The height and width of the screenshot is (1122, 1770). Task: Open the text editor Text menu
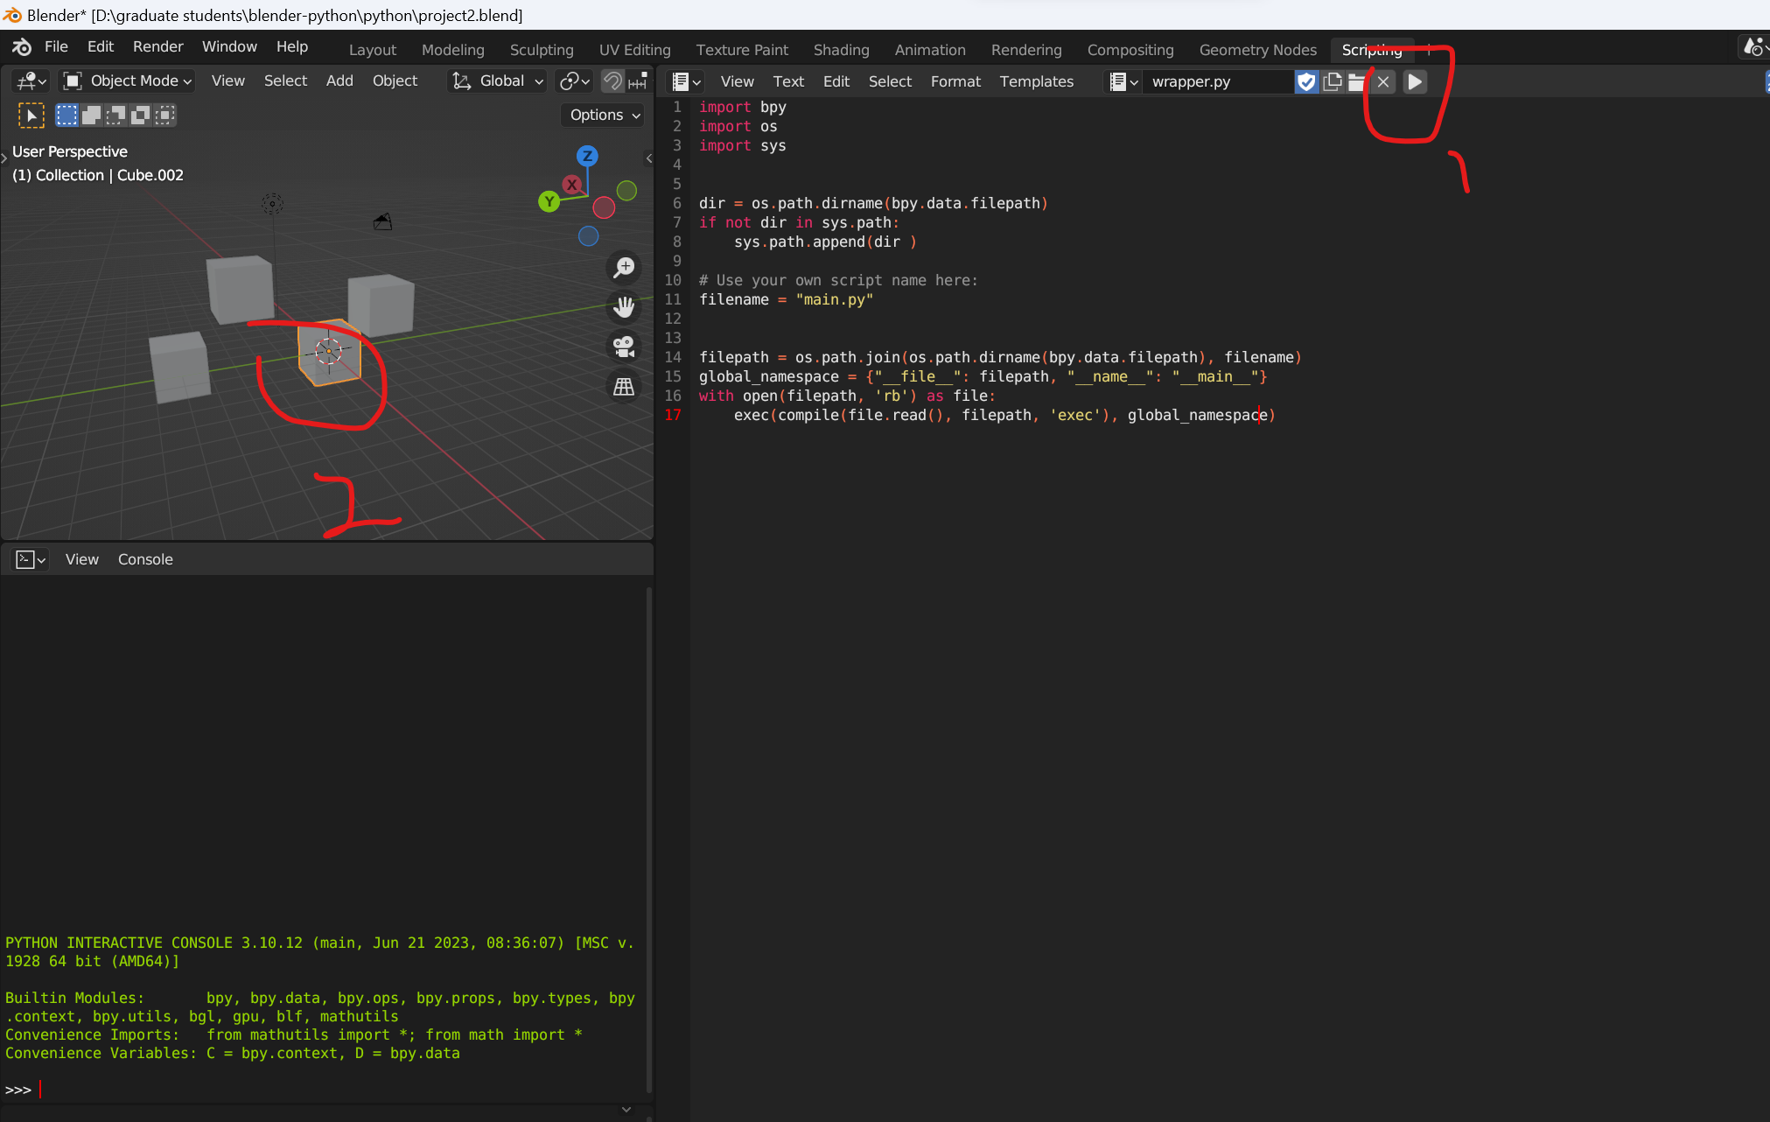pos(788,81)
